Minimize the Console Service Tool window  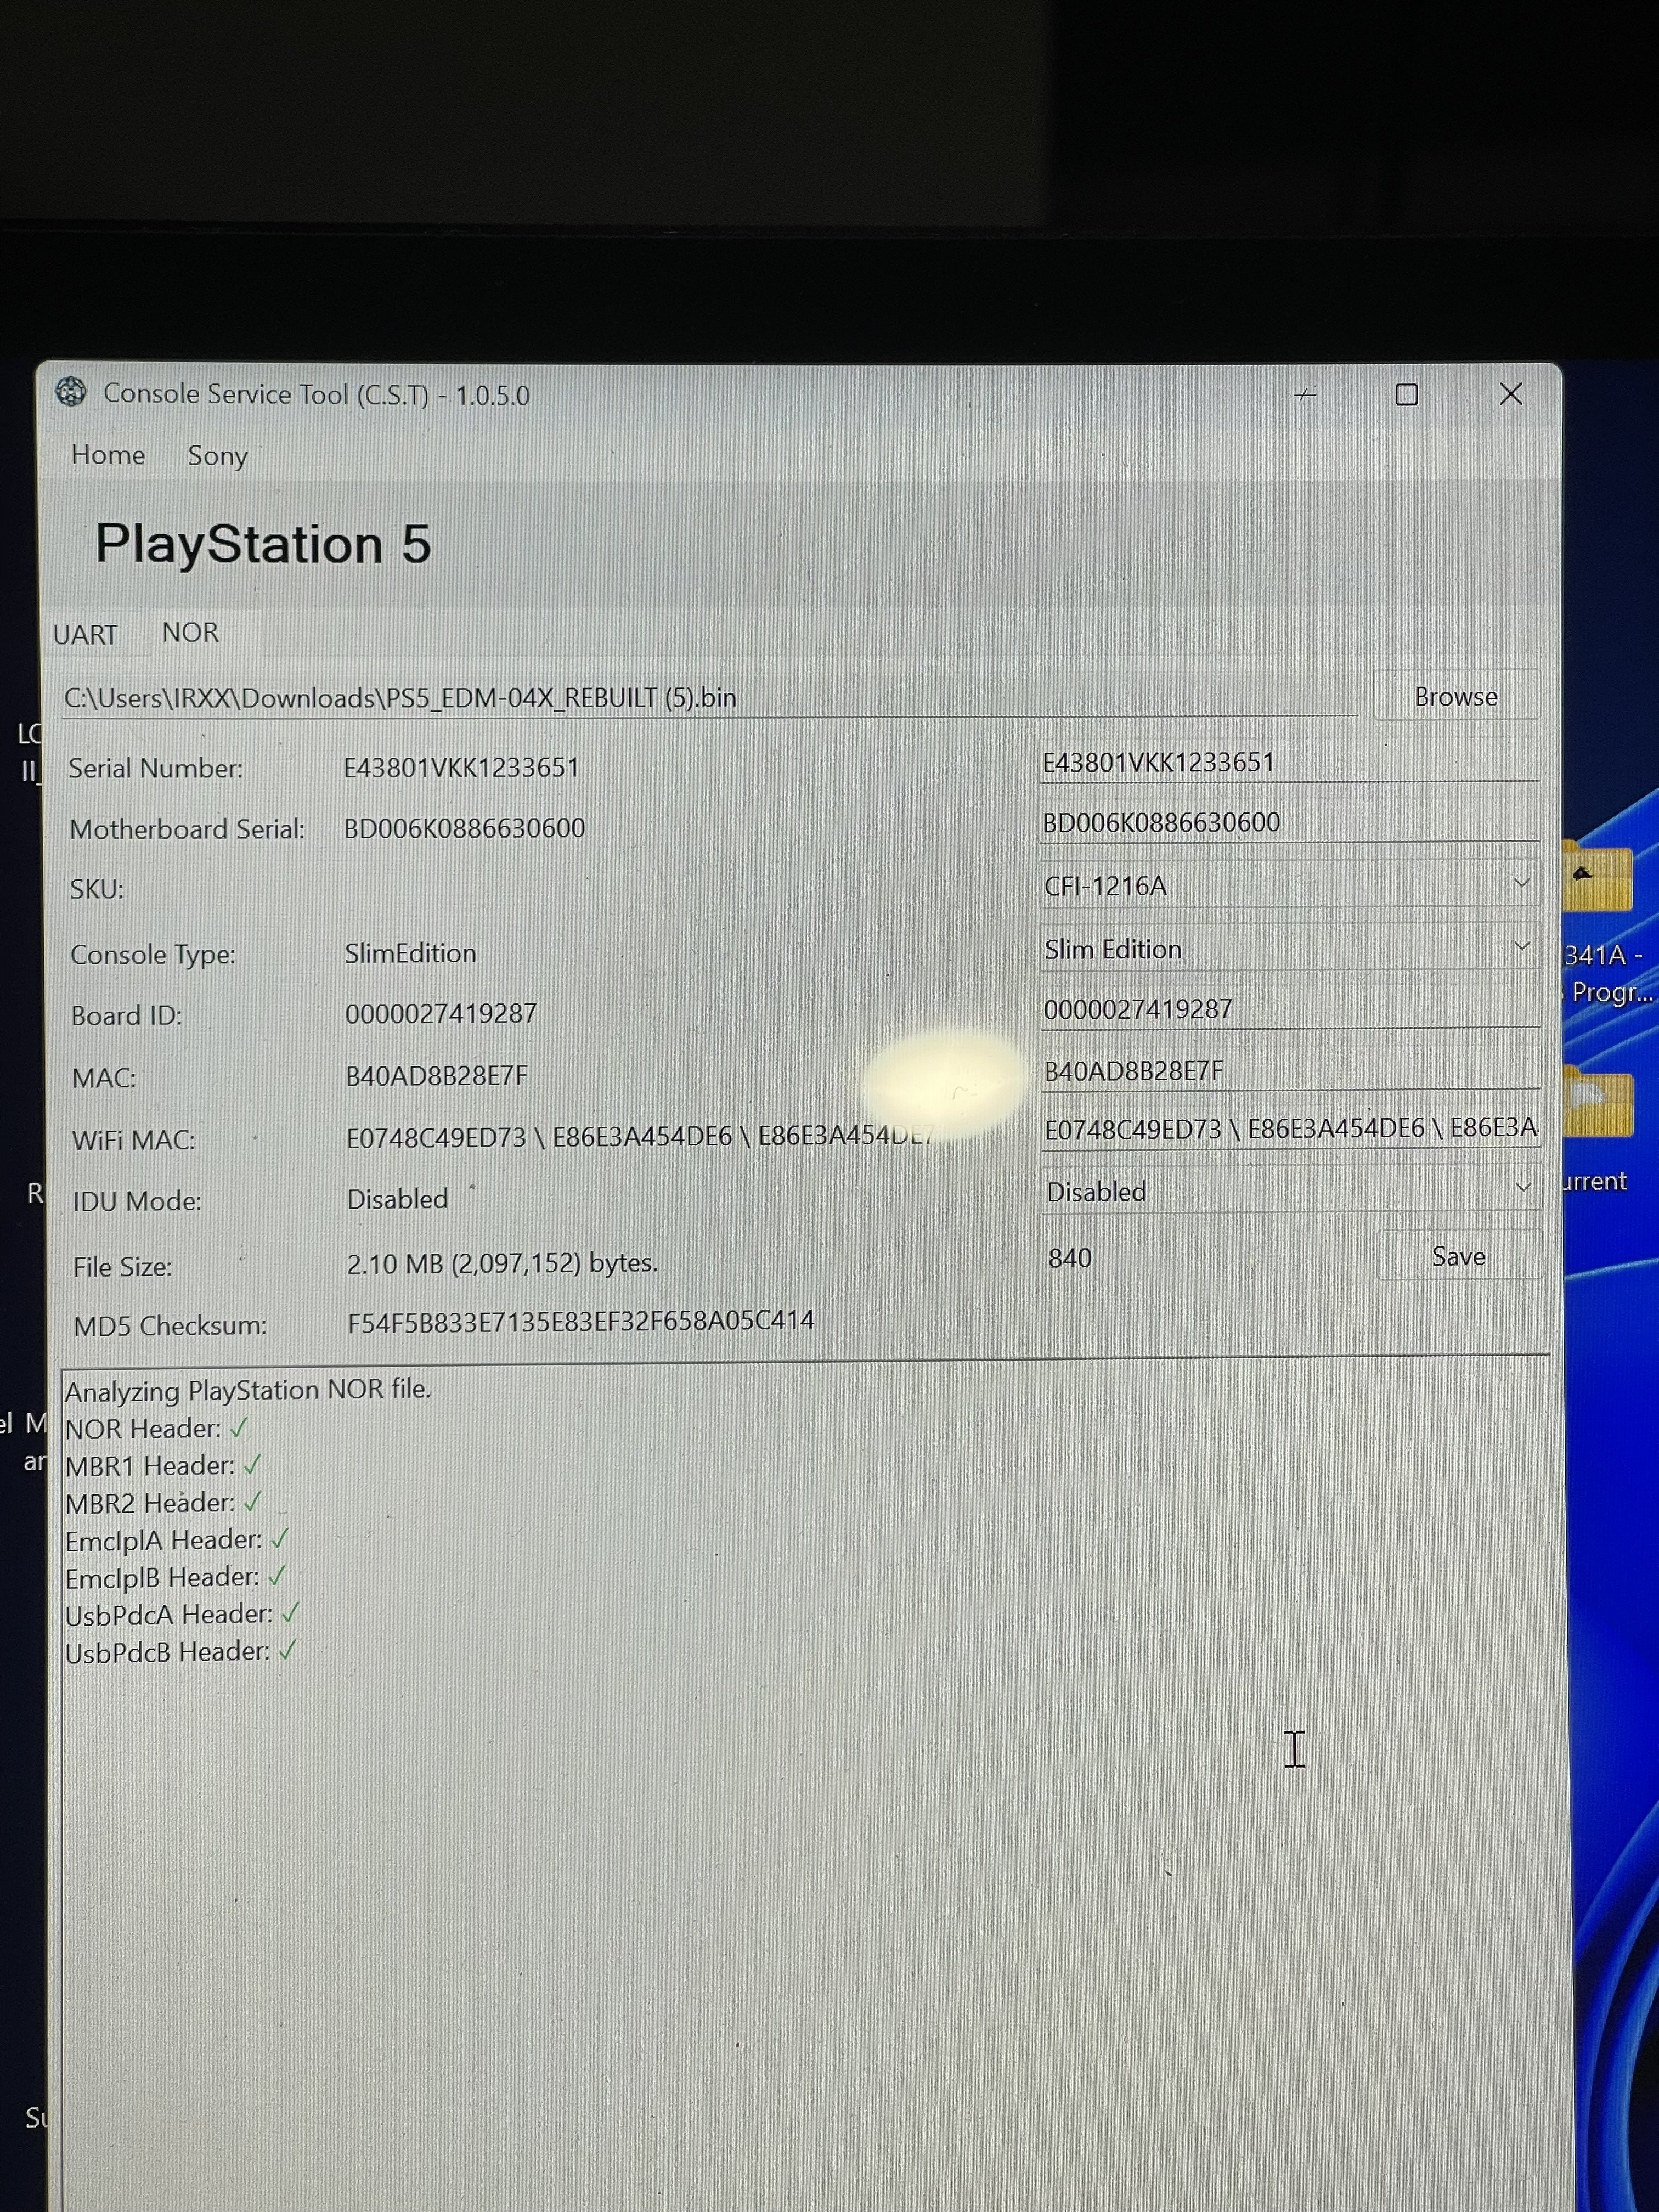[x=1305, y=396]
